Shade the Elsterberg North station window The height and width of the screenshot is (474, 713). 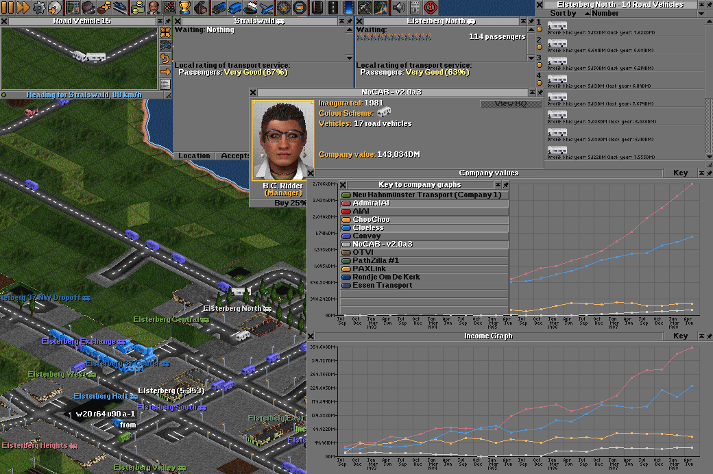tap(523, 21)
